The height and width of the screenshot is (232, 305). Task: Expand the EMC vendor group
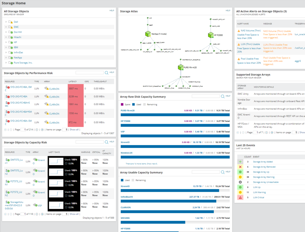coord(6,27)
